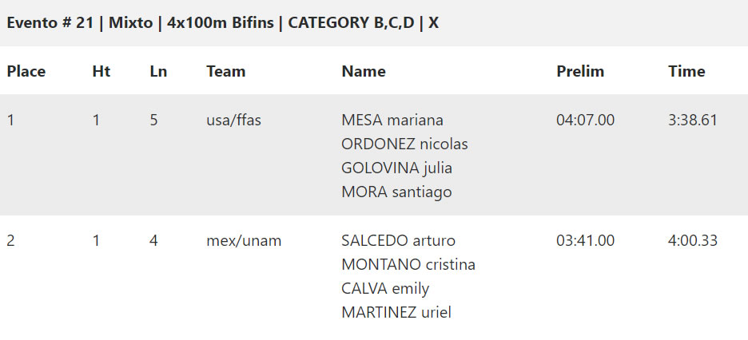Select the Ht column header
The height and width of the screenshot is (340, 748).
click(x=101, y=71)
